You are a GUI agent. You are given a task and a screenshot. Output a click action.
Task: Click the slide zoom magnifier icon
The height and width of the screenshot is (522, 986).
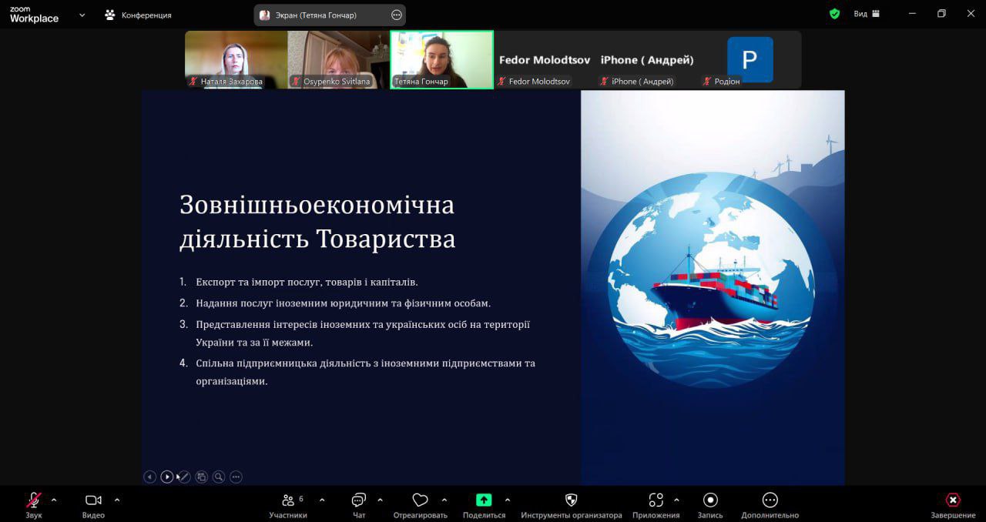[x=219, y=477]
